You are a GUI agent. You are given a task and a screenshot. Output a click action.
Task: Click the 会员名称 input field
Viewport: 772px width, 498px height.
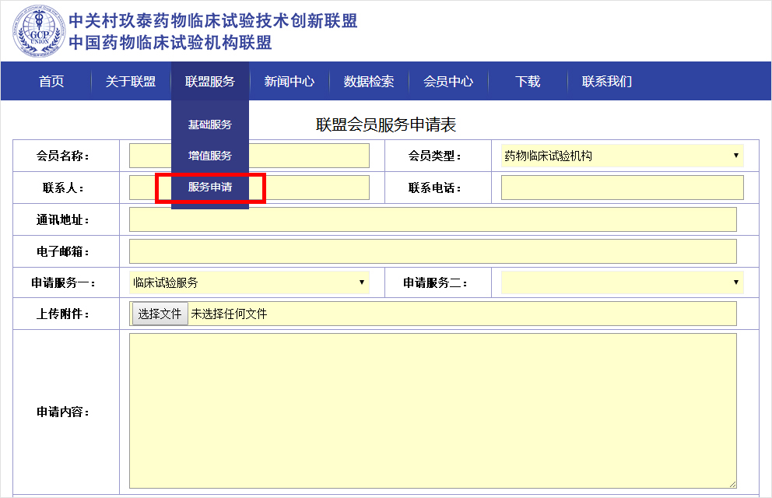tap(249, 156)
